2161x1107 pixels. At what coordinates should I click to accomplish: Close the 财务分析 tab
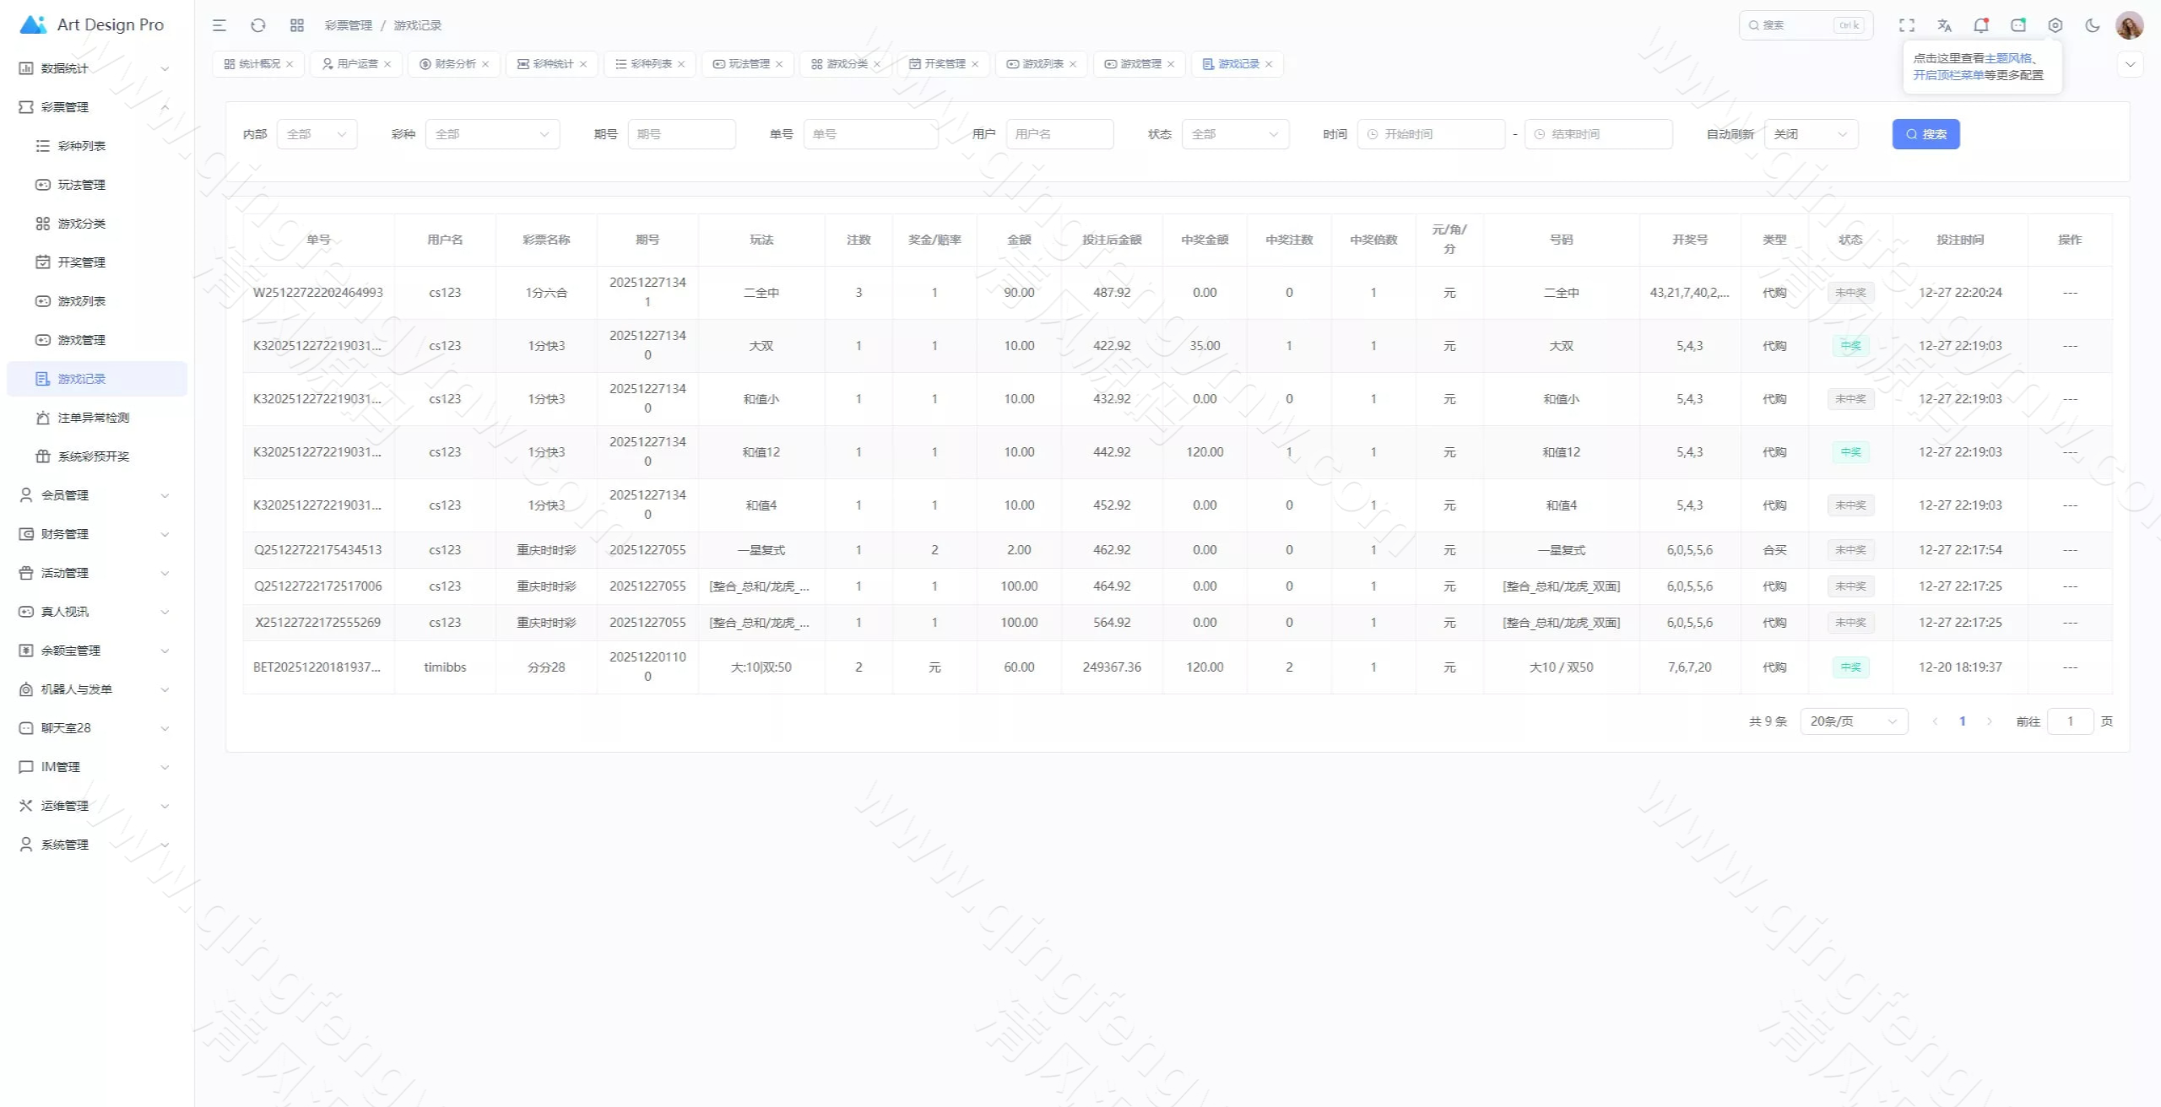pos(485,64)
